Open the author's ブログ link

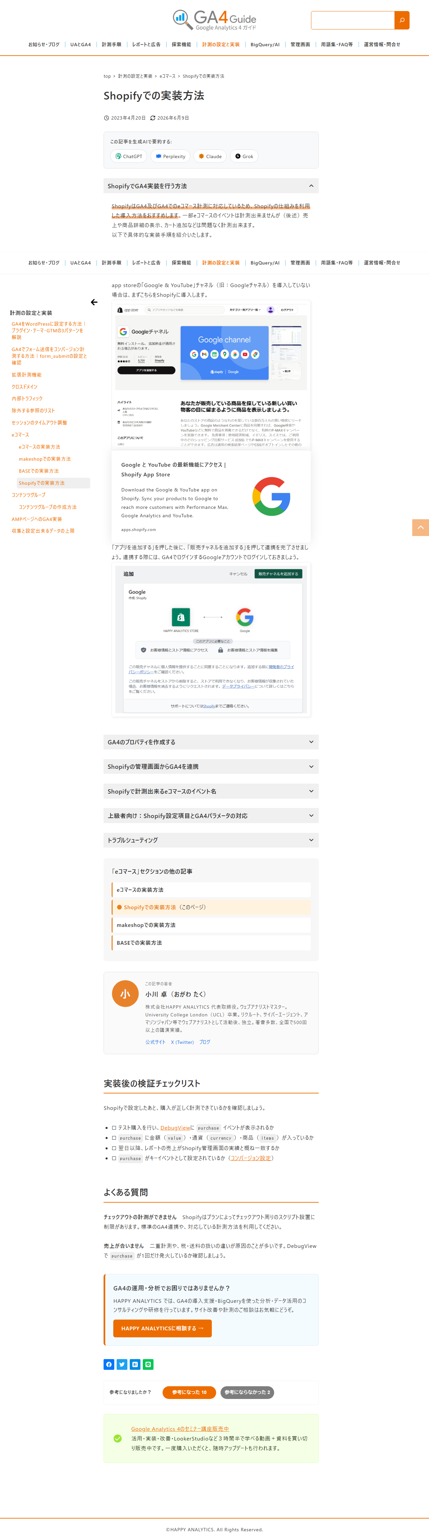click(205, 1042)
